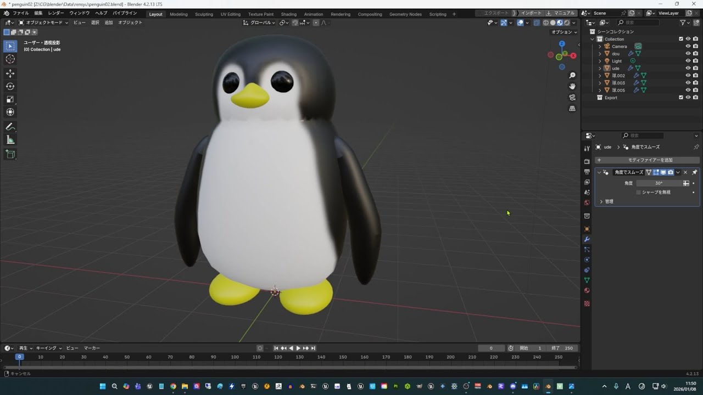The width and height of the screenshot is (703, 395).
Task: Open the Render properties tab icon
Action: [x=587, y=161]
